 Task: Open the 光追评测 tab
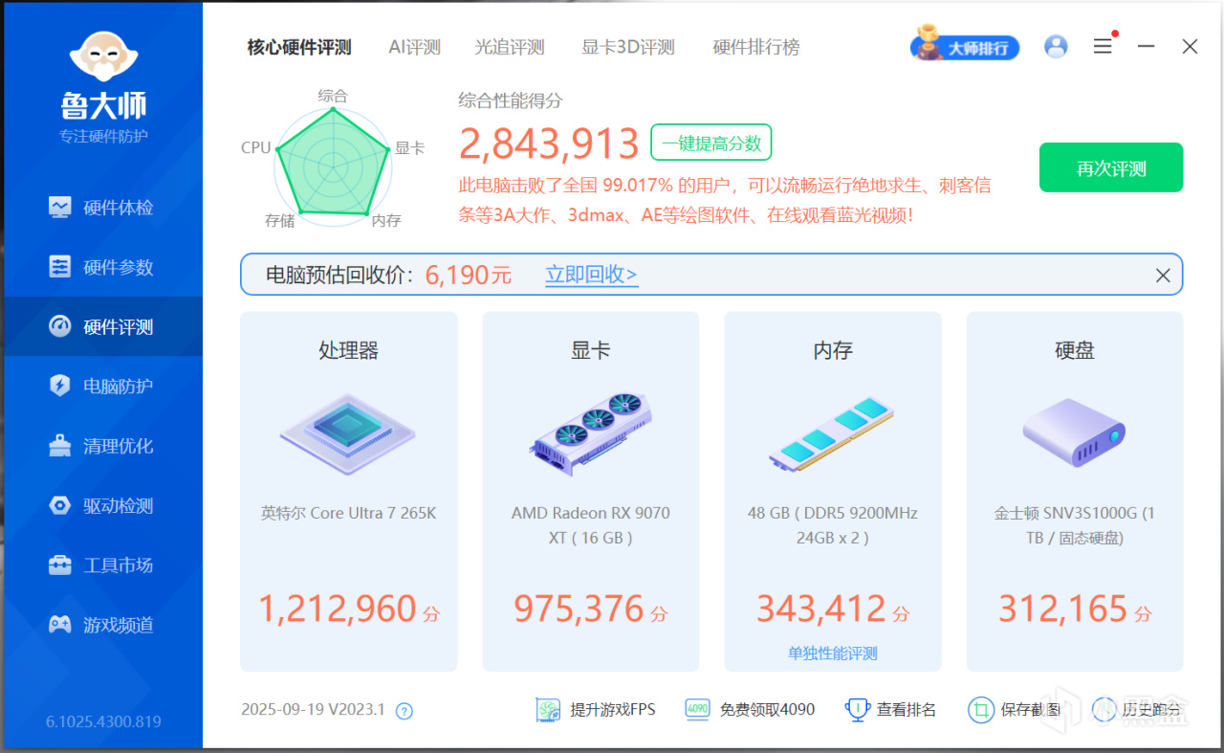tap(510, 47)
